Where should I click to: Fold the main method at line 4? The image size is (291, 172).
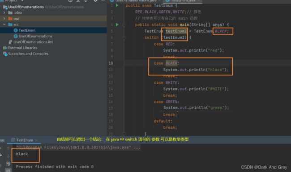coord(124,25)
